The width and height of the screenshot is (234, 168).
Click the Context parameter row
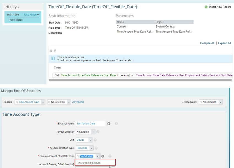tap(155, 26)
